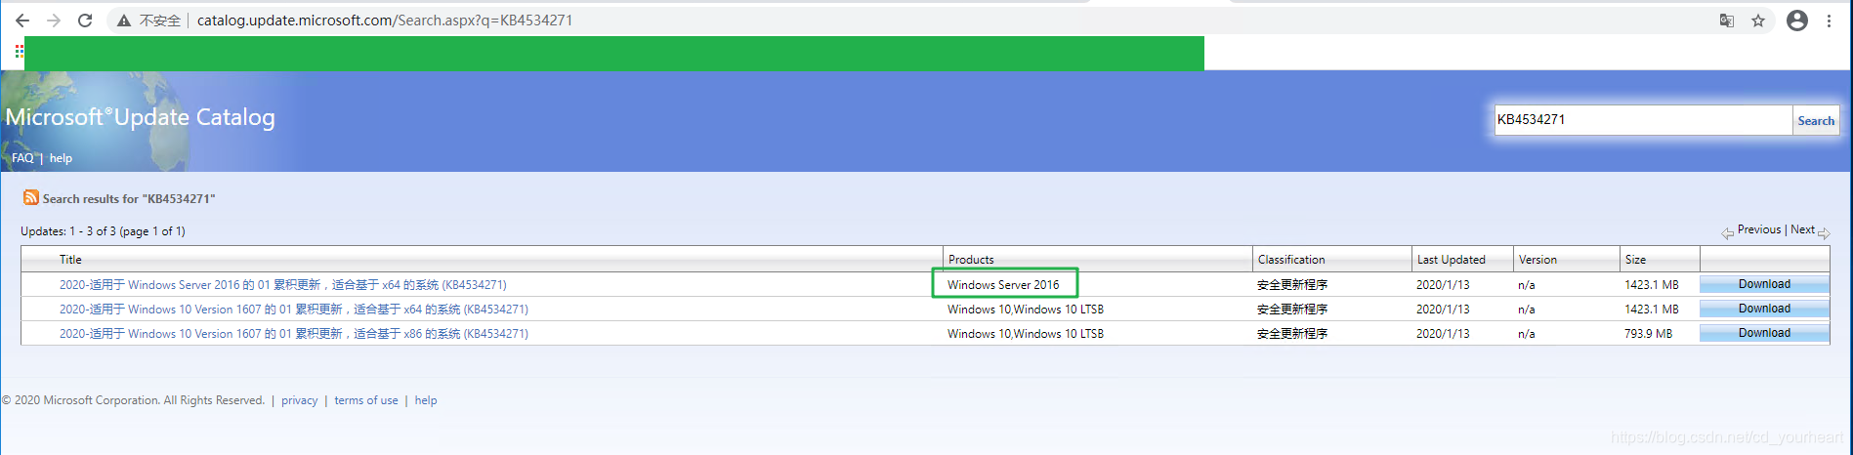Open the FAQ link
The image size is (1853, 455).
pos(22,158)
